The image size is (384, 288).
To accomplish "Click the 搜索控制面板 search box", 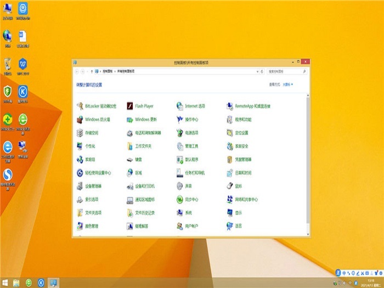I will tap(285, 72).
